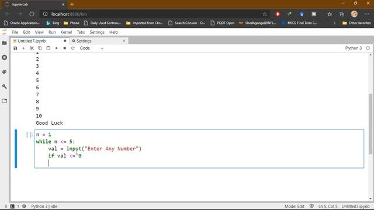Click the JupyterLab logo icon
This screenshot has height=210, width=374.
(x=4, y=32)
